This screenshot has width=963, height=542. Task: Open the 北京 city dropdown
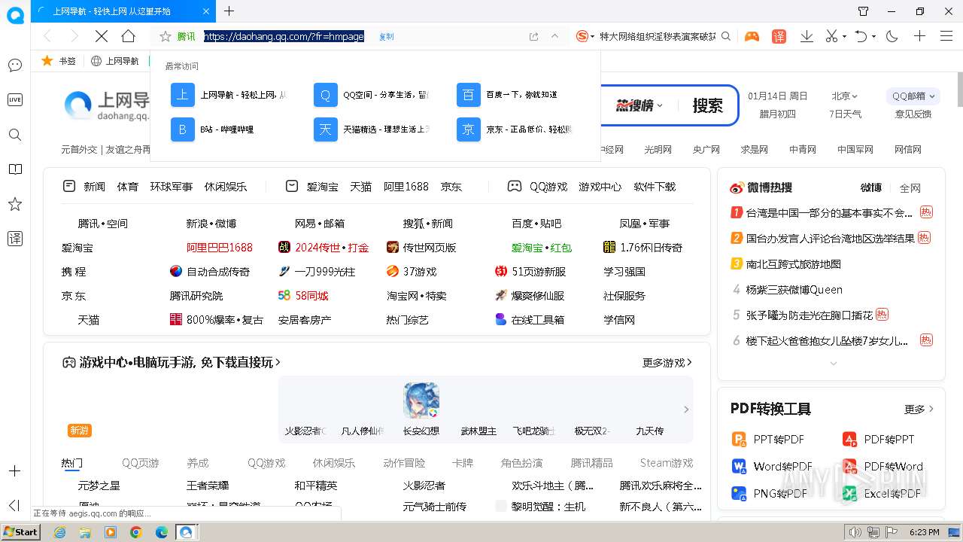pos(845,96)
